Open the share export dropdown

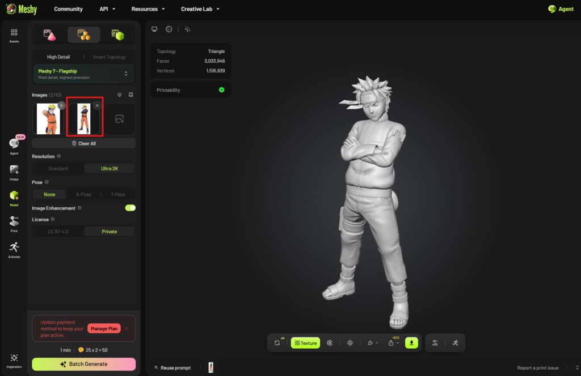[x=393, y=343]
